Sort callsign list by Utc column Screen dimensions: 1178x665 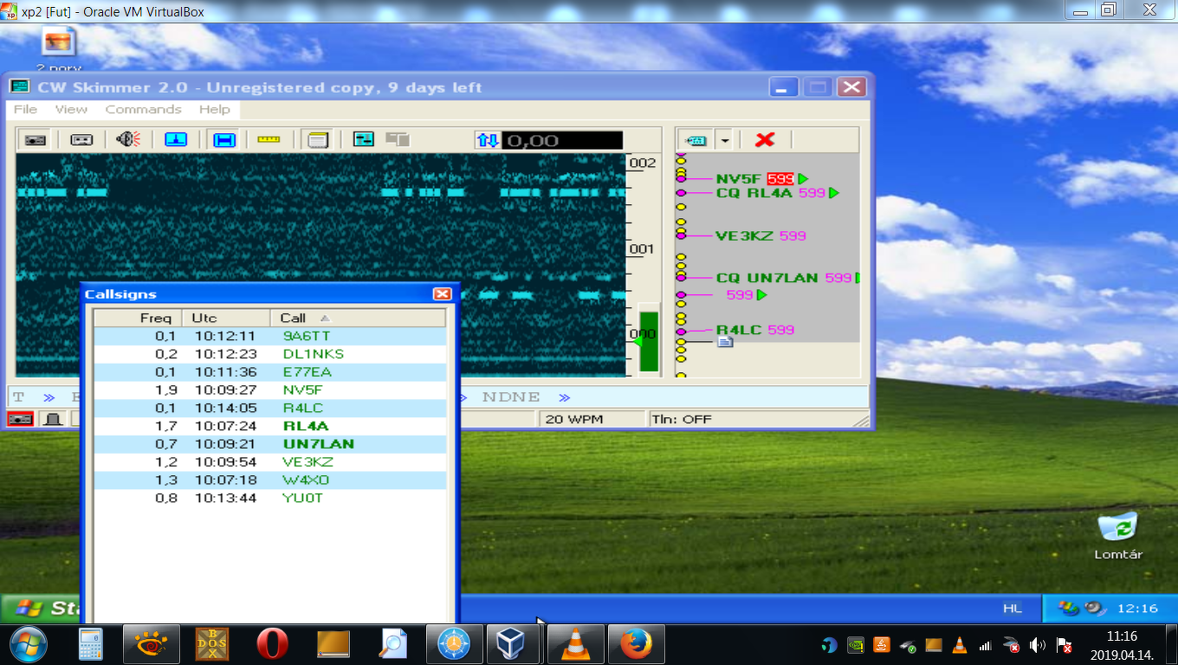click(x=226, y=318)
